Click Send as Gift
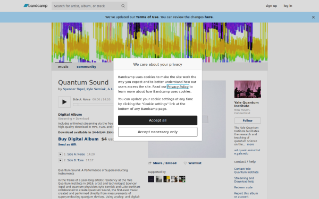Screen dimensions: 319x199 pyautogui.click(x=68, y=144)
